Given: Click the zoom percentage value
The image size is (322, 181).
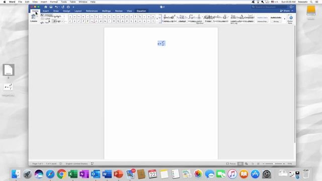Looking at the screenshot, I should (x=290, y=164).
